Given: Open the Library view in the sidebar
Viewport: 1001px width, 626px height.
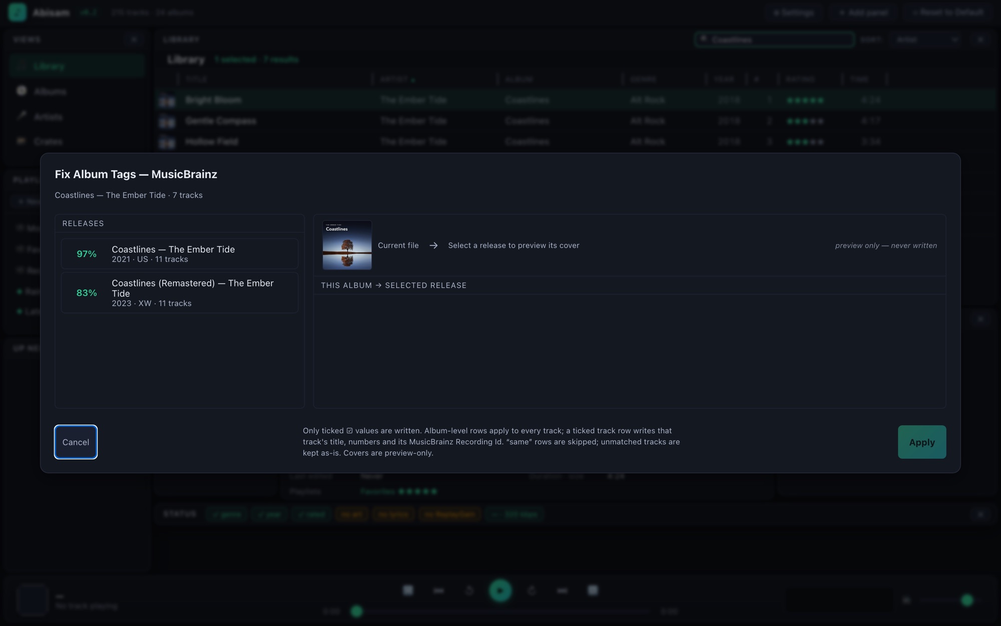Looking at the screenshot, I should click(x=77, y=66).
